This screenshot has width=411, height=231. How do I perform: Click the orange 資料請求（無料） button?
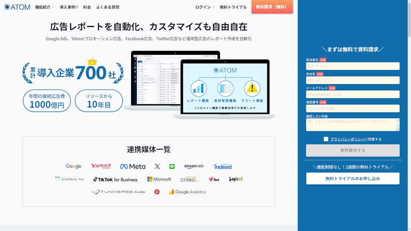point(272,7)
